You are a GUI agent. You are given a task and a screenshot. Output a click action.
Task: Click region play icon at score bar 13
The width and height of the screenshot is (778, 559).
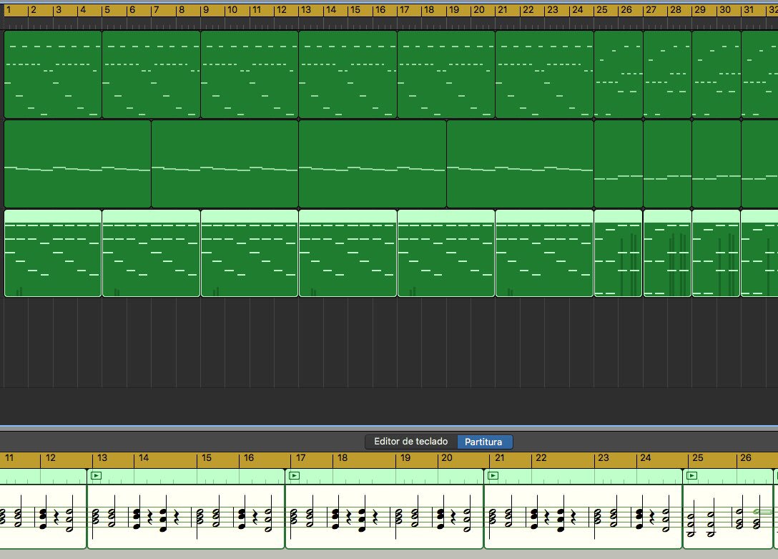pos(97,475)
